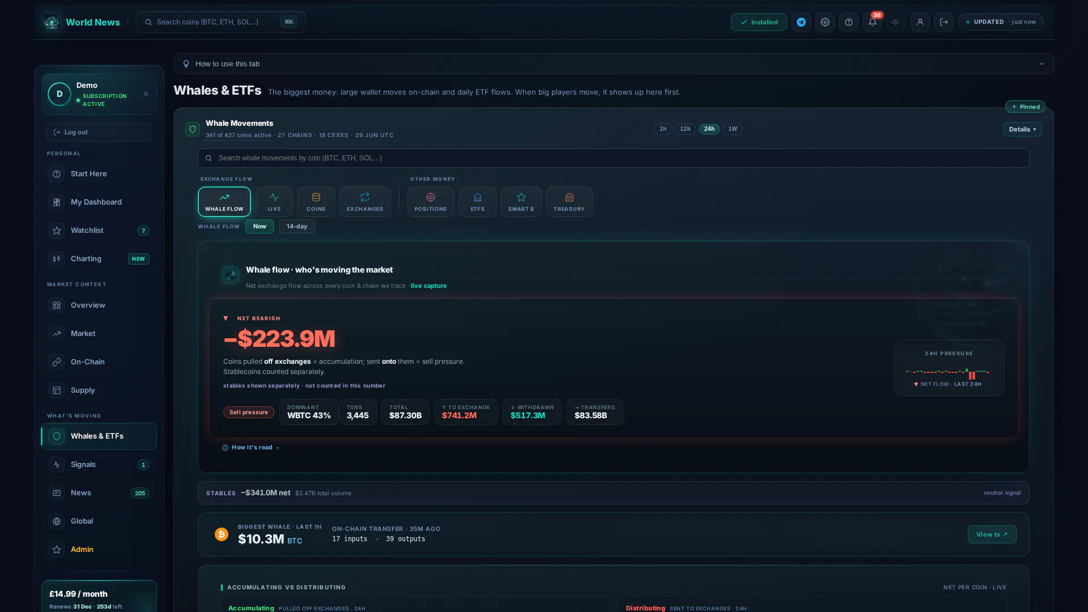
Task: Click the Supply sidebar icon
Action: (x=57, y=390)
